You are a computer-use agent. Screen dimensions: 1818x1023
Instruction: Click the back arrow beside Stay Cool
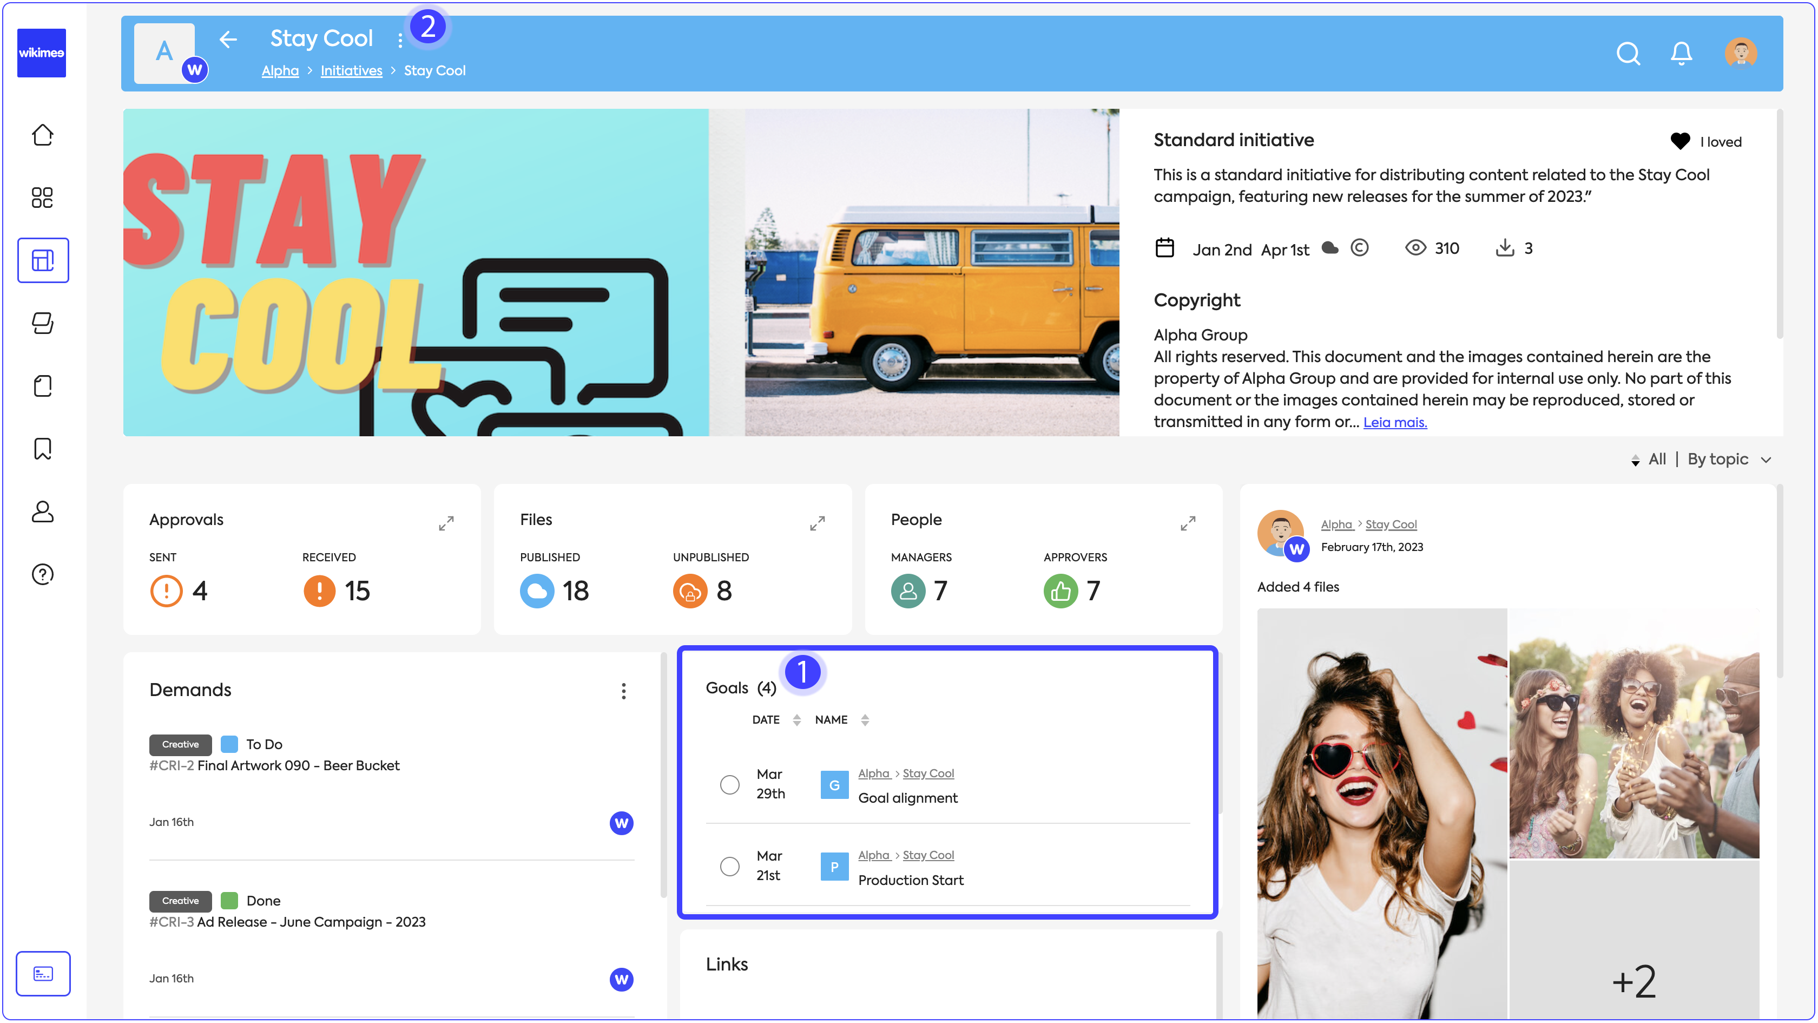tap(228, 40)
